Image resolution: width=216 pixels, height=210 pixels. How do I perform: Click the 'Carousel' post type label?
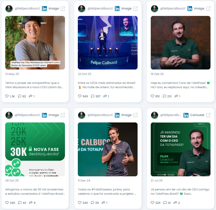pyautogui.click(x=197, y=115)
